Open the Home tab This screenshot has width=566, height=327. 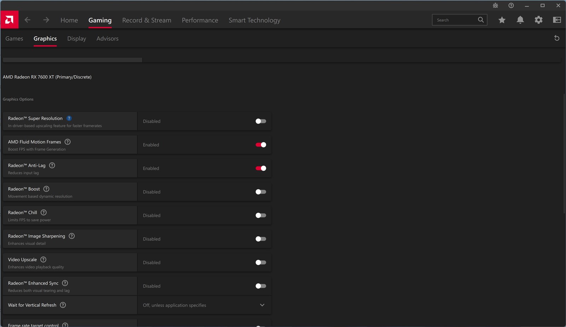point(69,20)
